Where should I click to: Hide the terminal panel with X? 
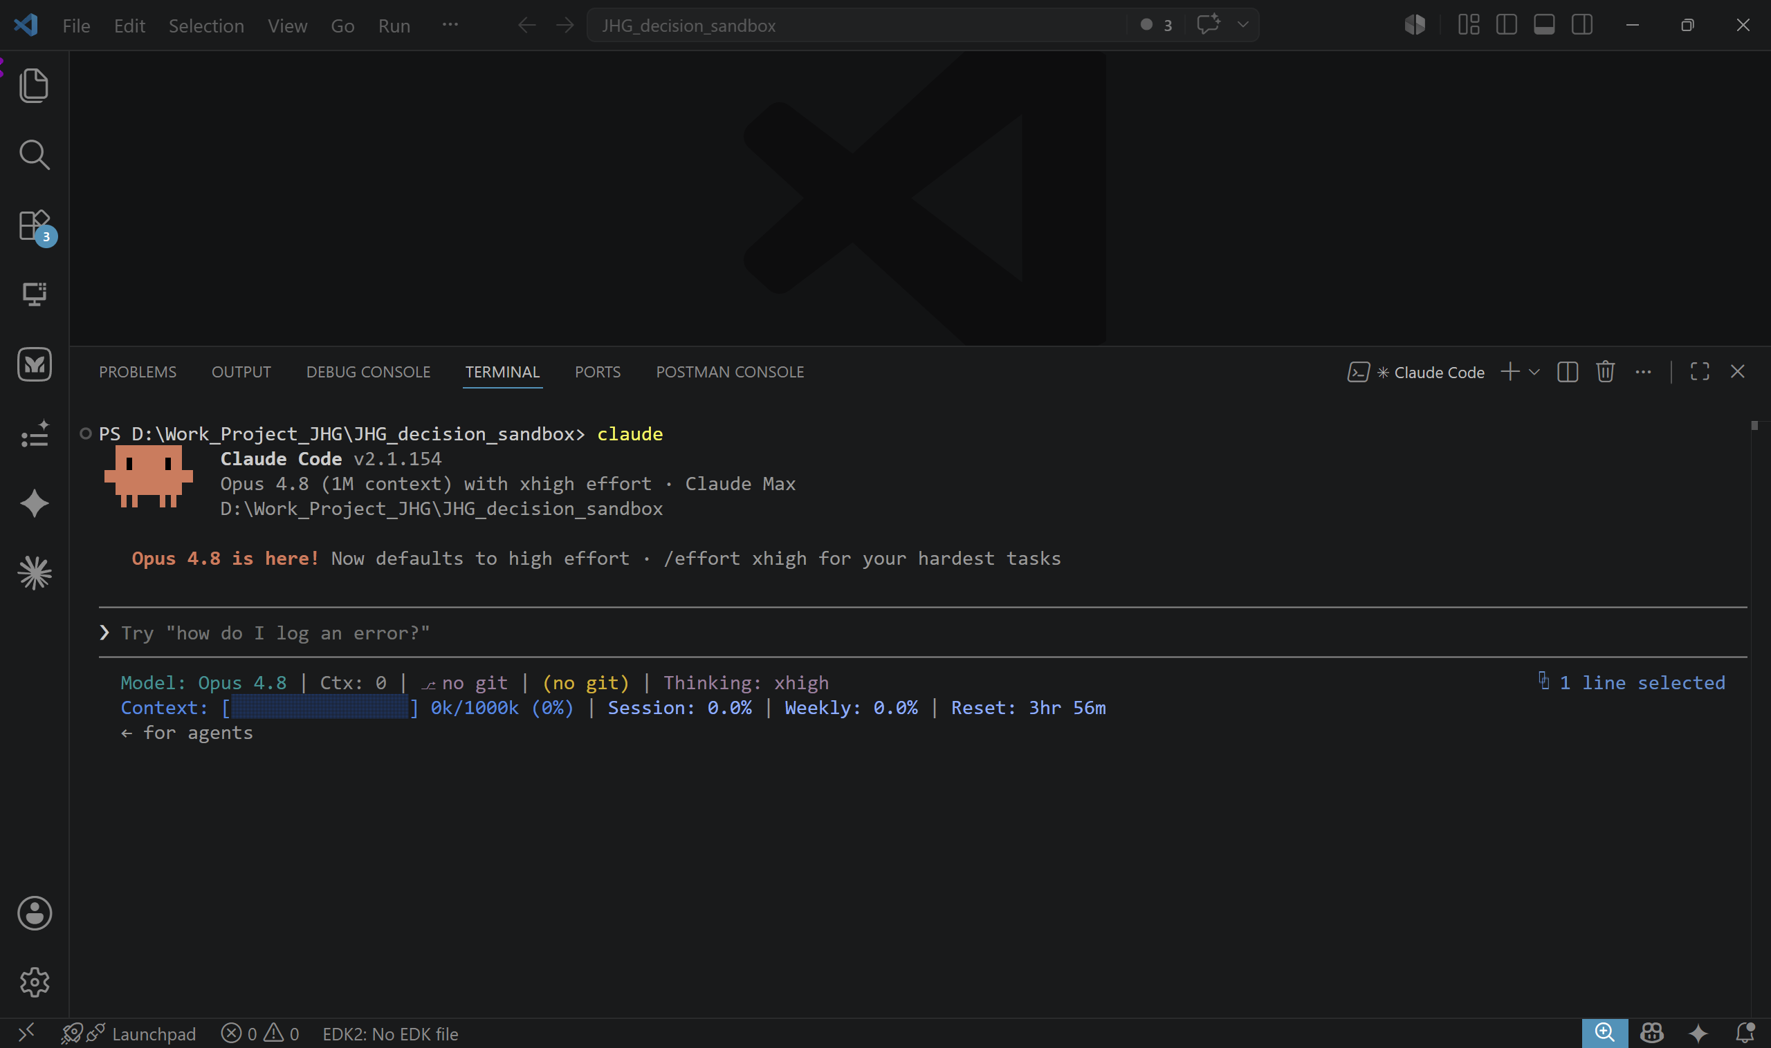(x=1738, y=371)
